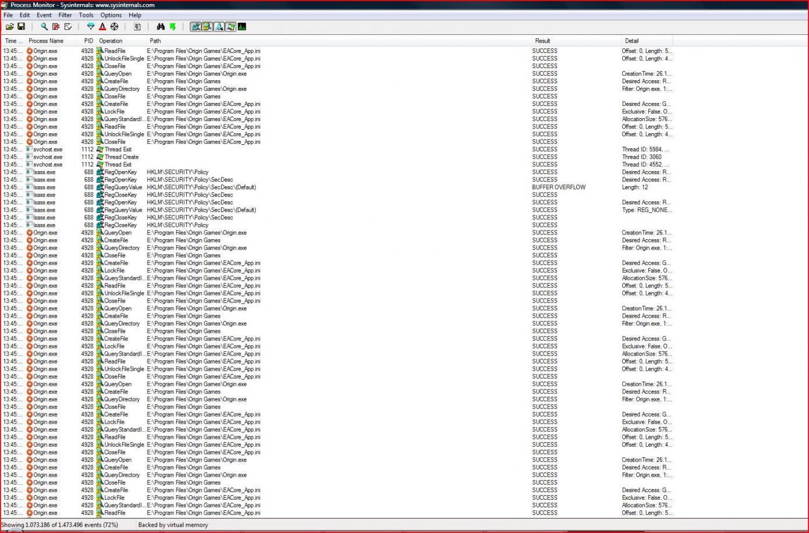Click the 'Length: 12' detail cell
The width and height of the screenshot is (809, 533).
pos(634,187)
